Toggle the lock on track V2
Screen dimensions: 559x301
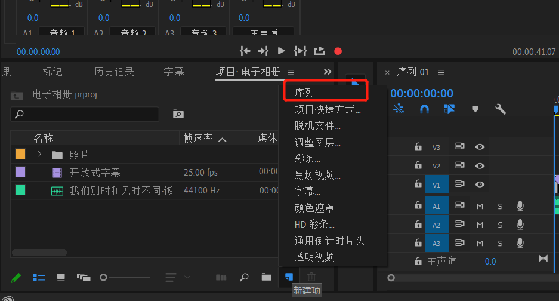tap(418, 166)
